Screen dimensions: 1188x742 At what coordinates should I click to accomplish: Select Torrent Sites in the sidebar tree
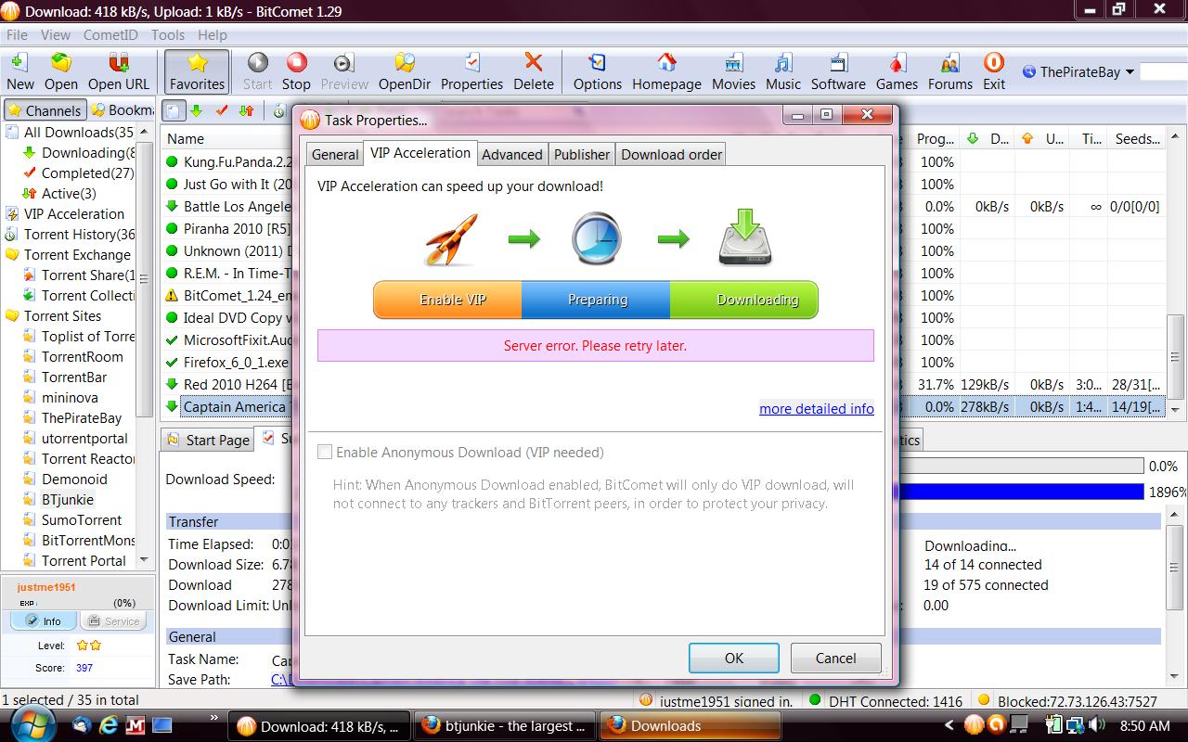click(62, 316)
